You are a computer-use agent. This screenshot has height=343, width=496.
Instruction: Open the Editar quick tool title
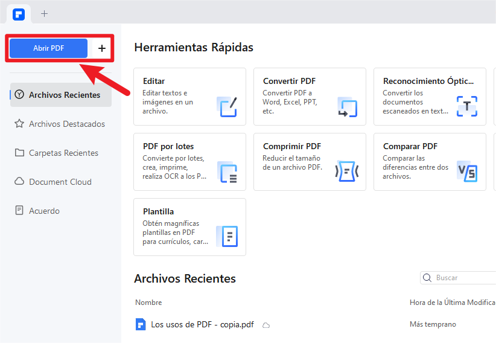[x=154, y=81]
